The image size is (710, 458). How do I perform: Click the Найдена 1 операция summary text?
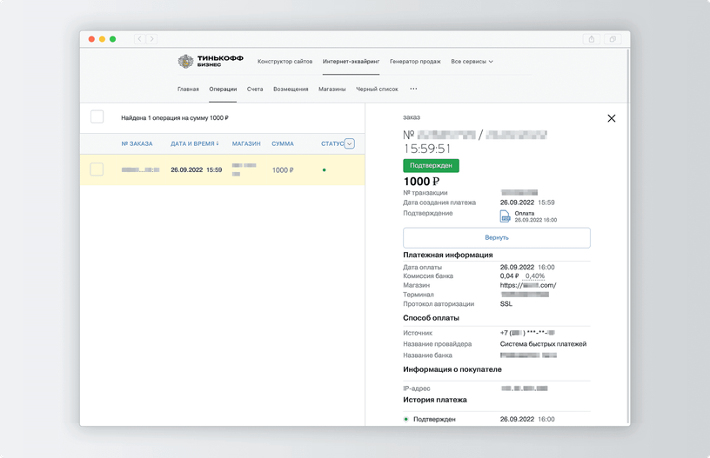175,118
